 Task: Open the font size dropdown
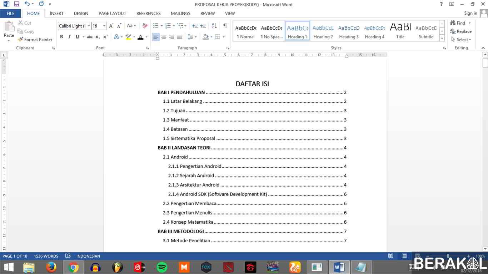(x=104, y=26)
